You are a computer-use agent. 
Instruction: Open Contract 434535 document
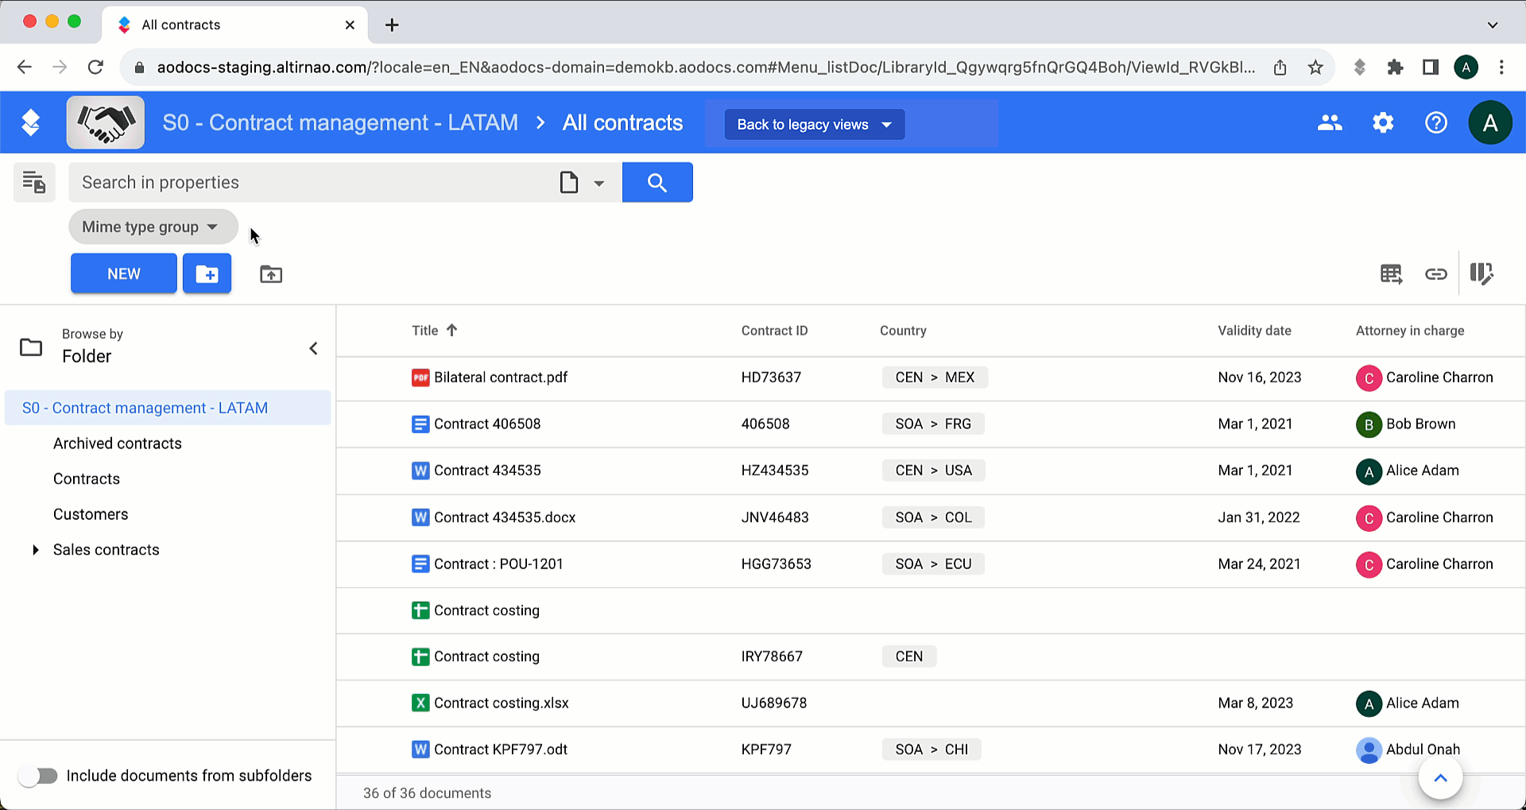487,471
